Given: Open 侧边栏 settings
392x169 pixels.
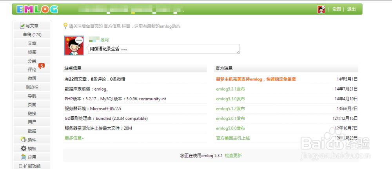Looking at the screenshot, I should (x=32, y=87).
